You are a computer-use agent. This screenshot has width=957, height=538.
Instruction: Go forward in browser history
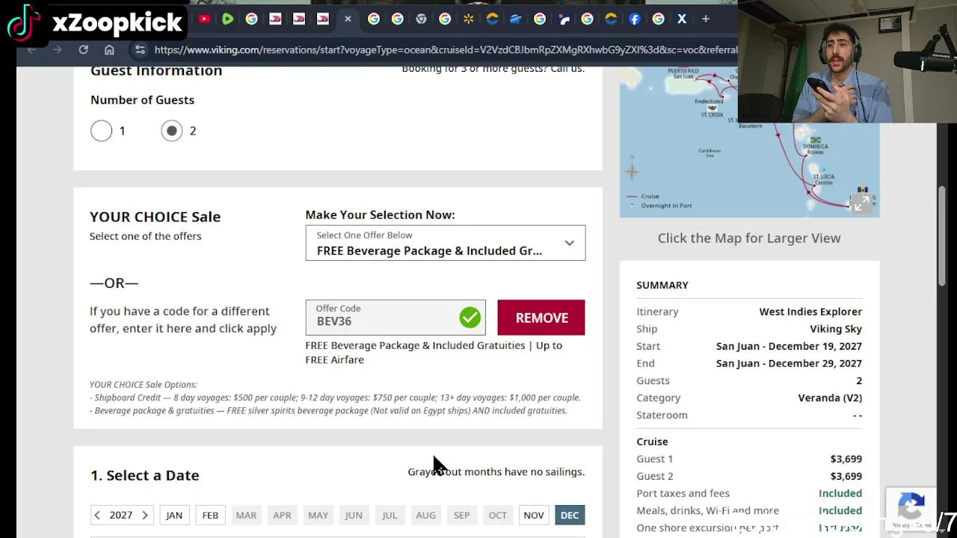coord(58,50)
